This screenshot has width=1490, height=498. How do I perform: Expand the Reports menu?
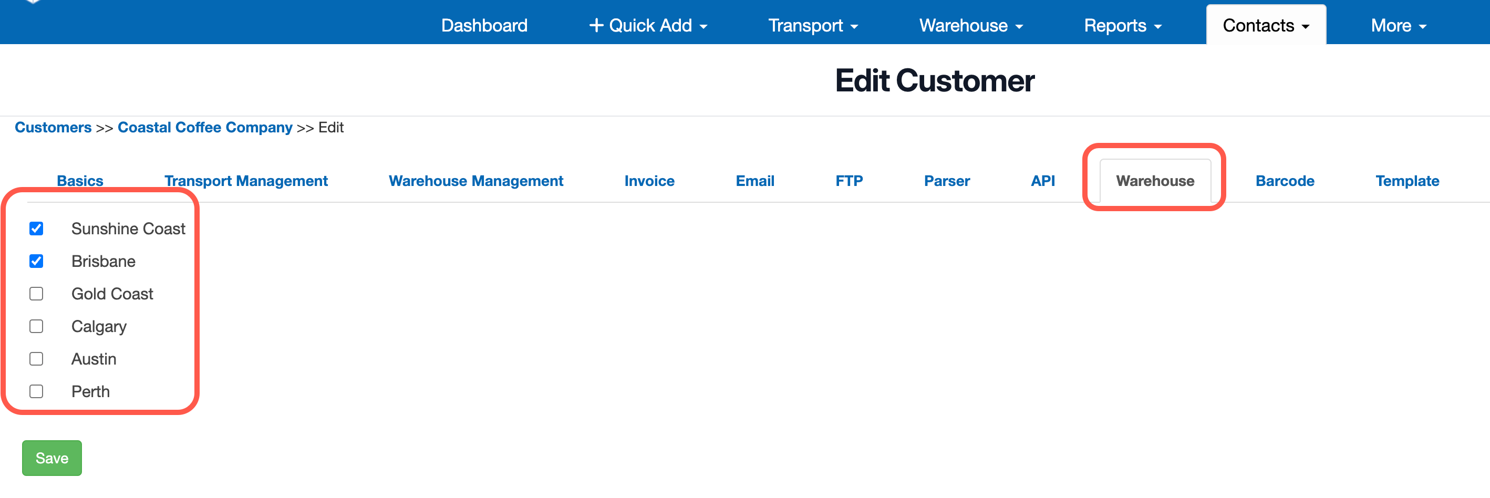coord(1122,25)
